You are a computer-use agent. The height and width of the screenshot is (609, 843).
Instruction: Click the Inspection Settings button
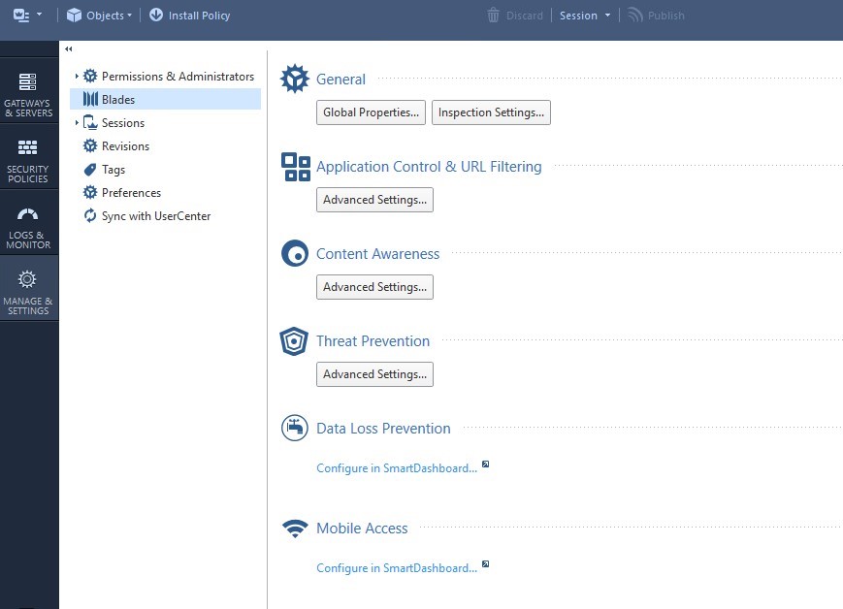pyautogui.click(x=491, y=112)
